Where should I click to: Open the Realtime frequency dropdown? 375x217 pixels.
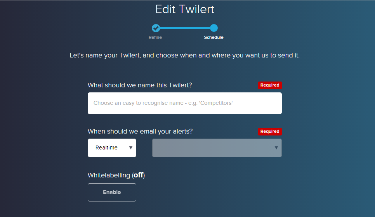click(112, 148)
